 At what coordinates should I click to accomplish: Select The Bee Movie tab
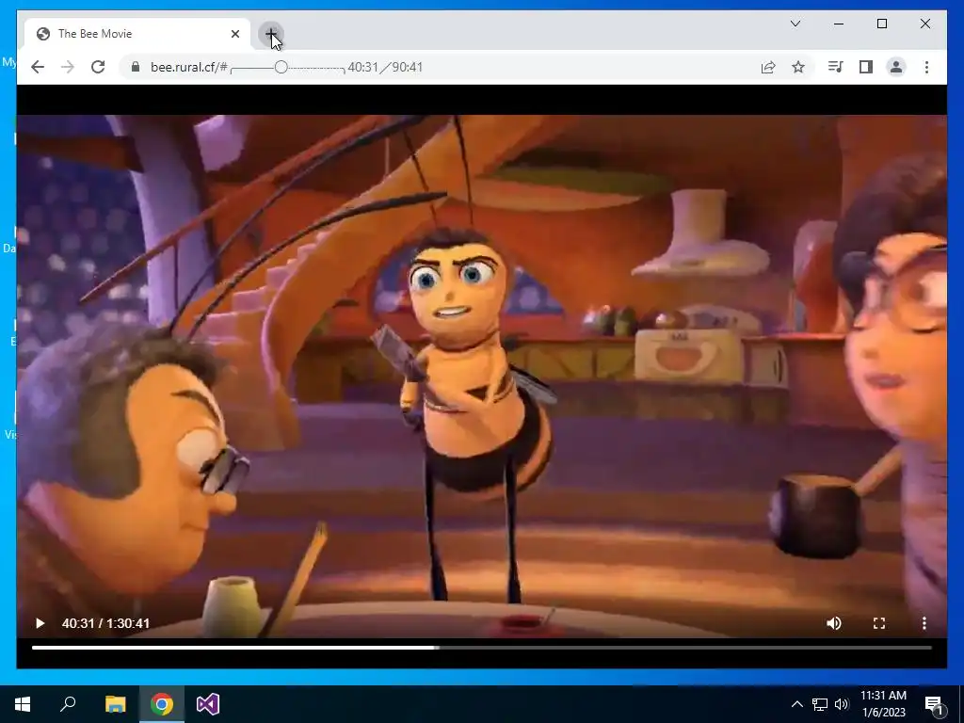click(x=137, y=34)
